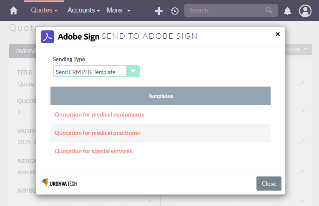Click the Overview tab behind dialog
The height and width of the screenshot is (206, 319).
[23, 51]
